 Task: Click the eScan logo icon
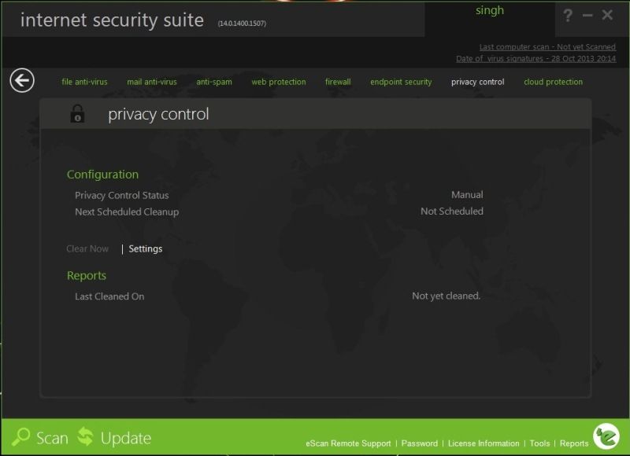click(x=606, y=436)
